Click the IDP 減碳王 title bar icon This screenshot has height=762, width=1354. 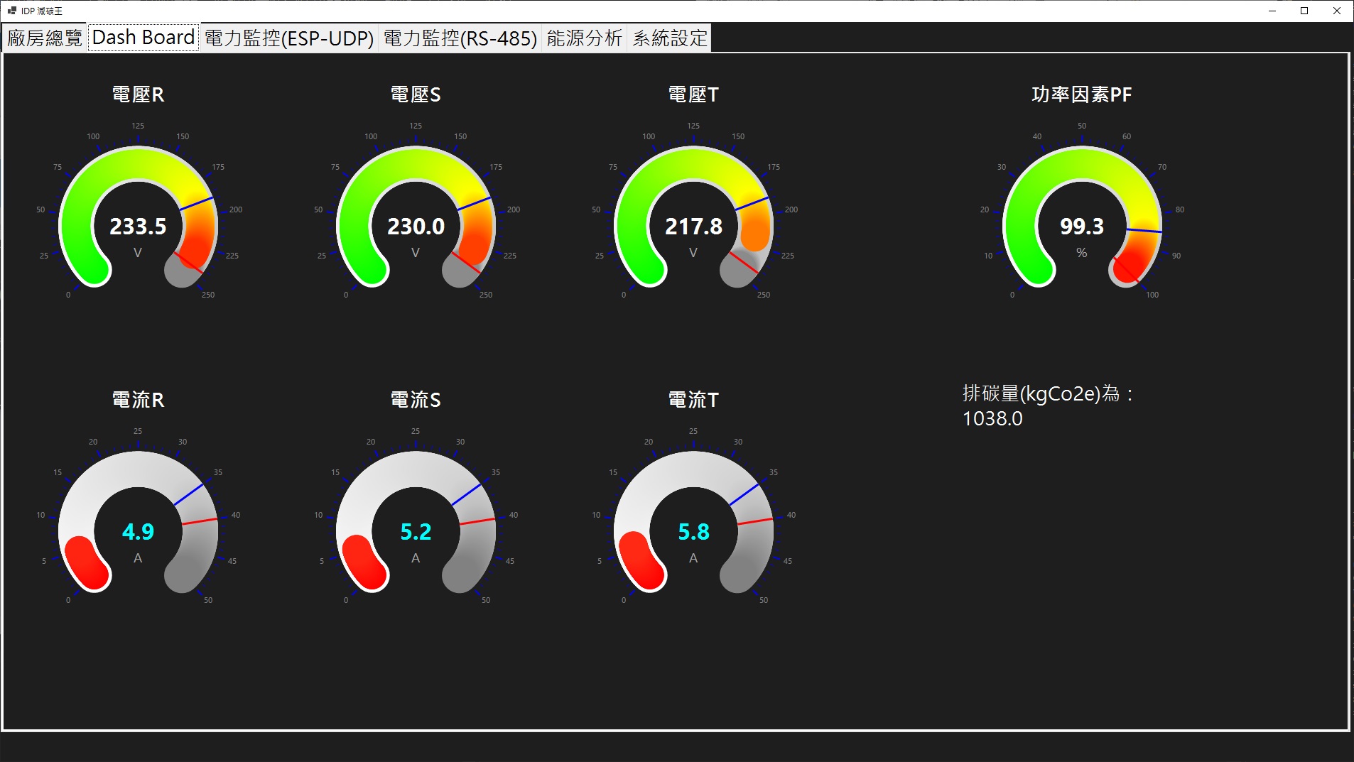pos(11,11)
